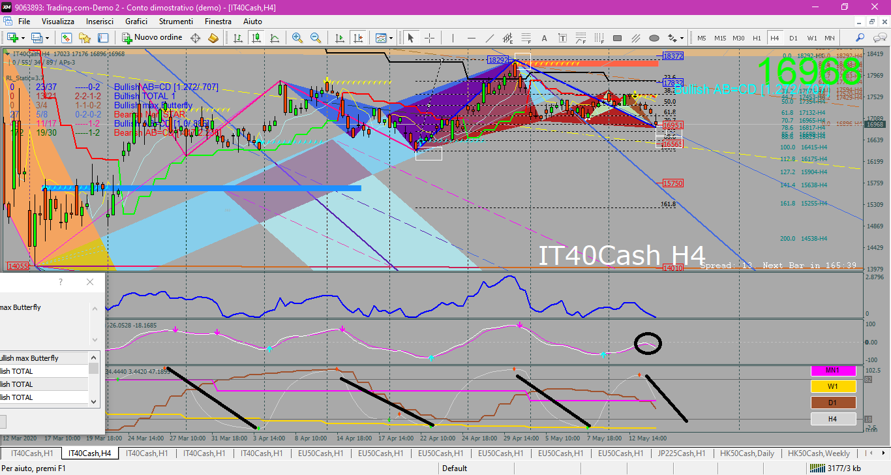Switch timeframe to D1 in toolbar
This screenshot has width=891, height=475.
793,38
